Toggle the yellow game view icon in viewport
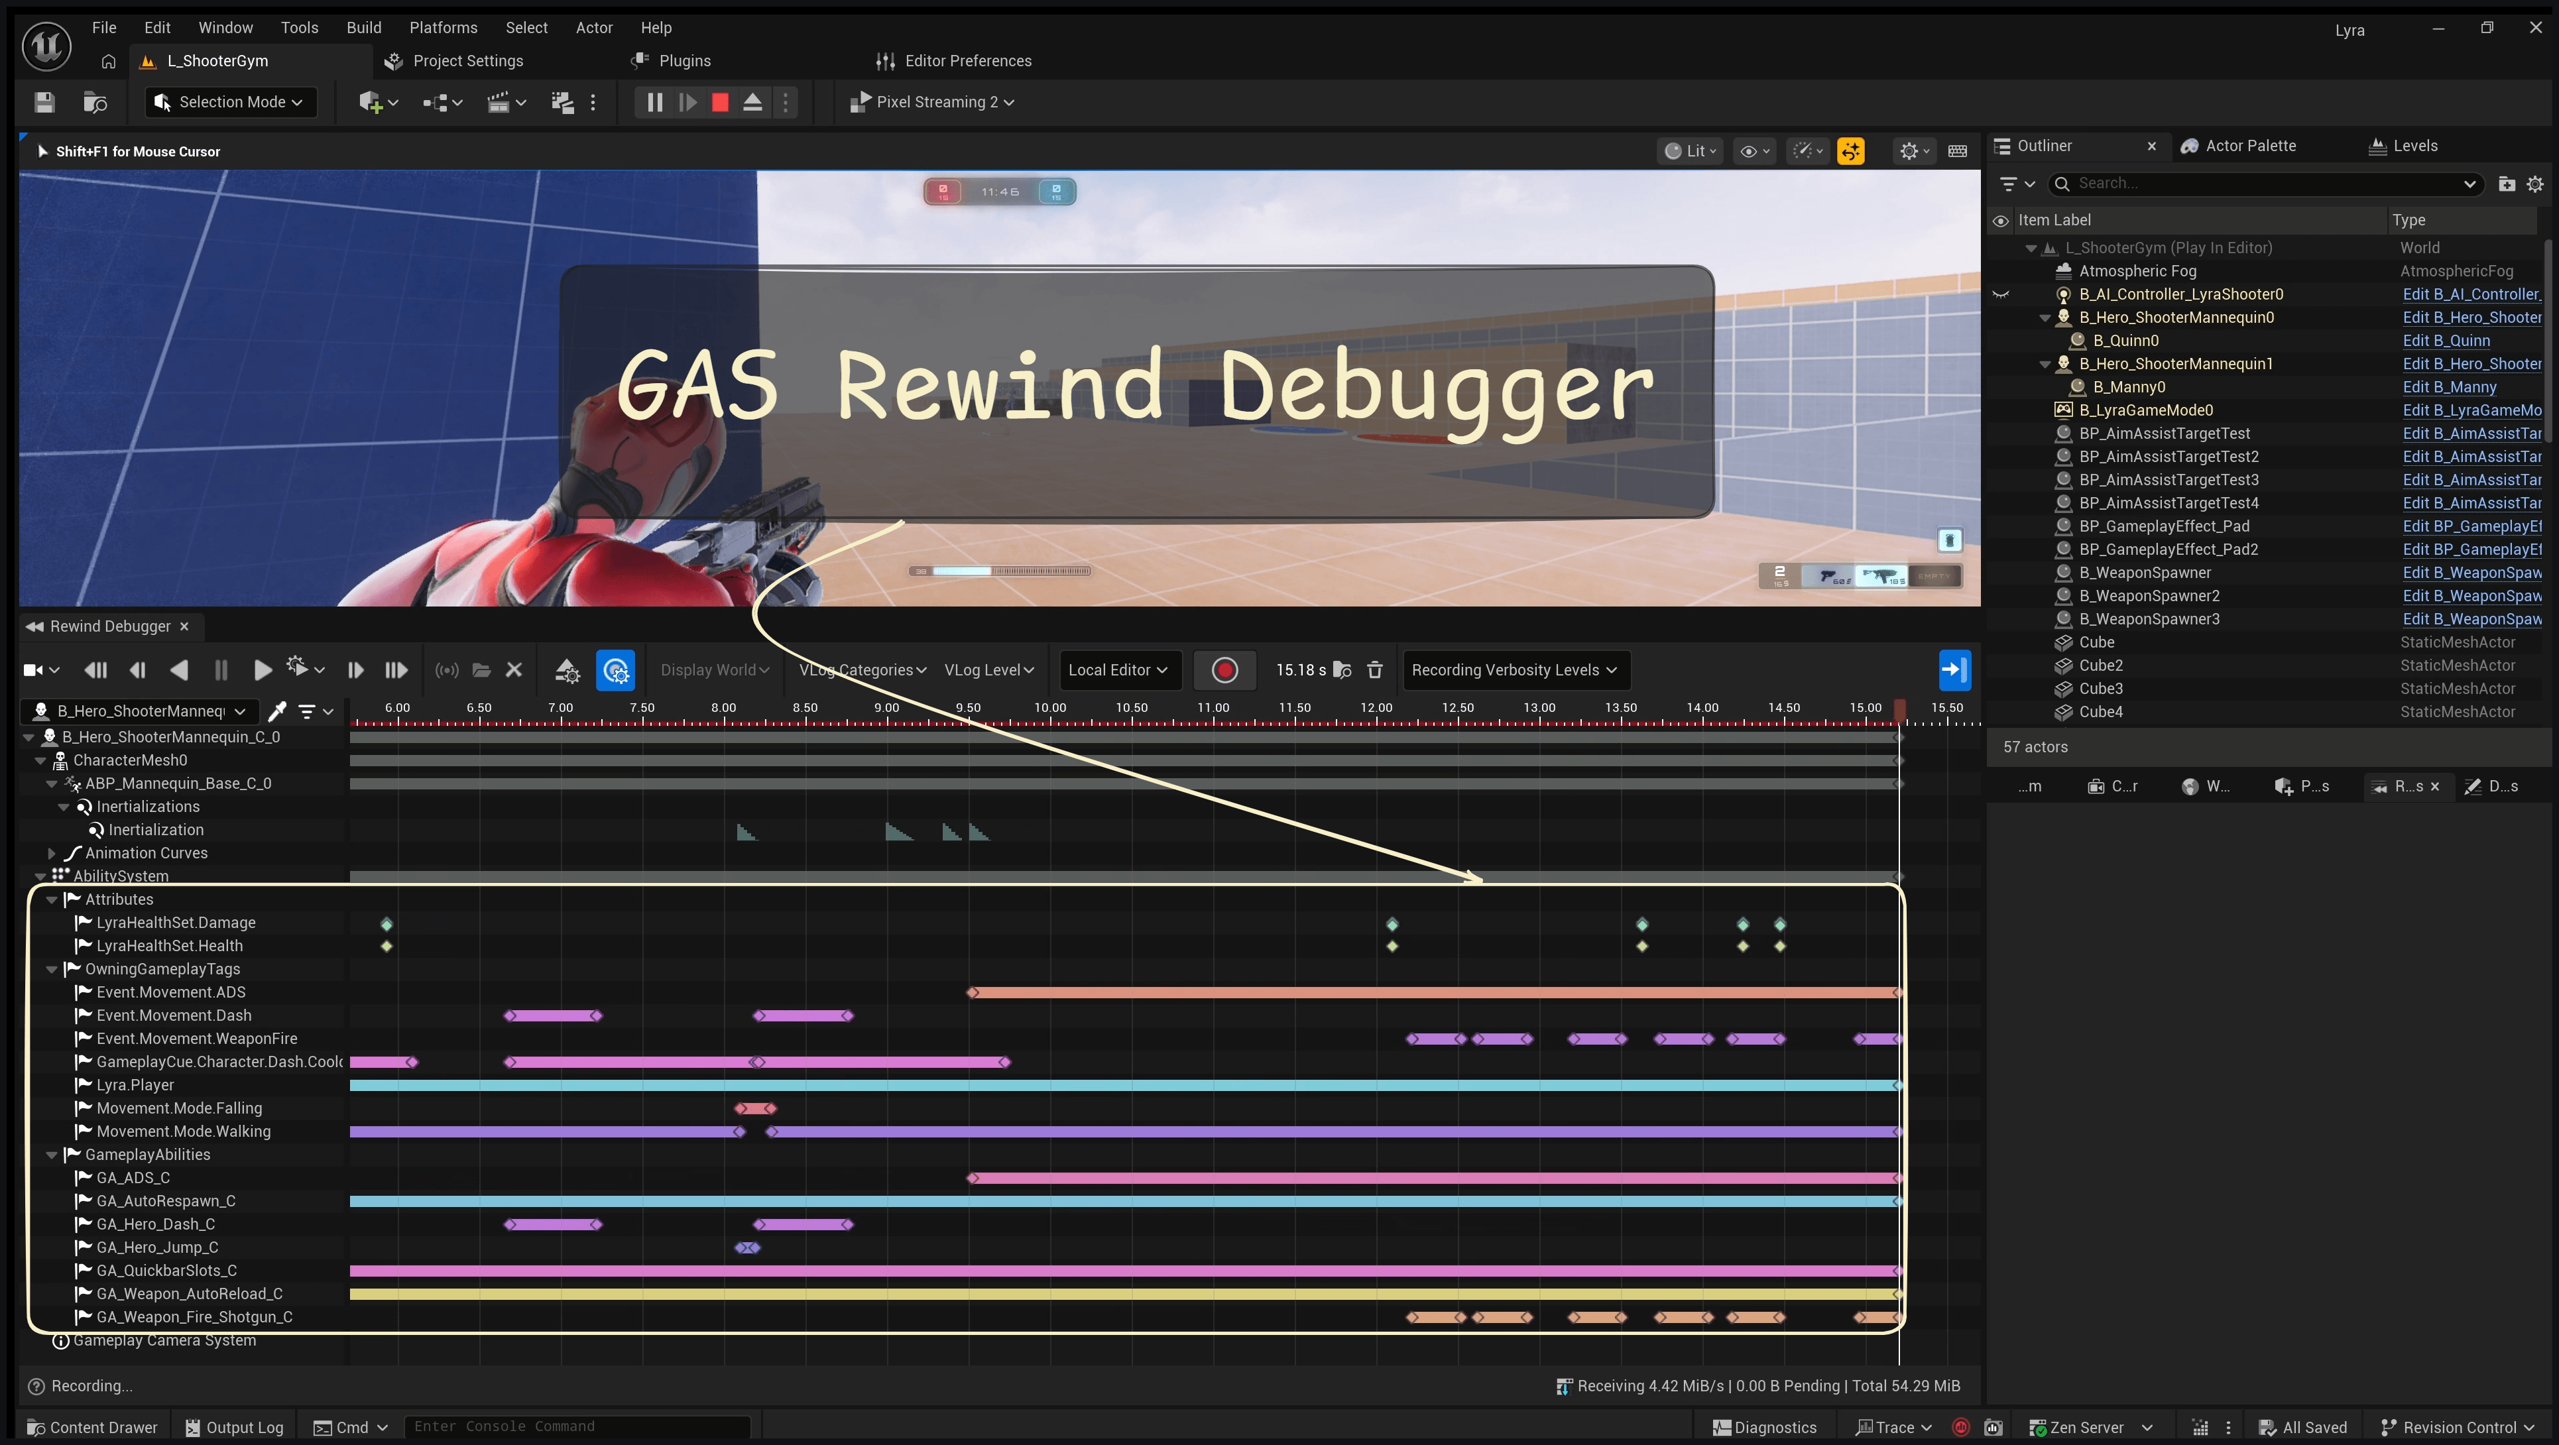 point(1851,151)
